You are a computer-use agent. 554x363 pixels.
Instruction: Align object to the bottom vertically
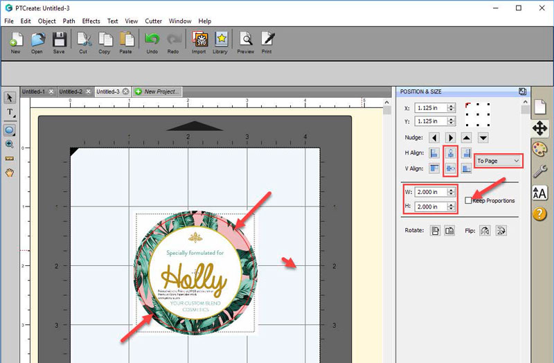point(467,168)
